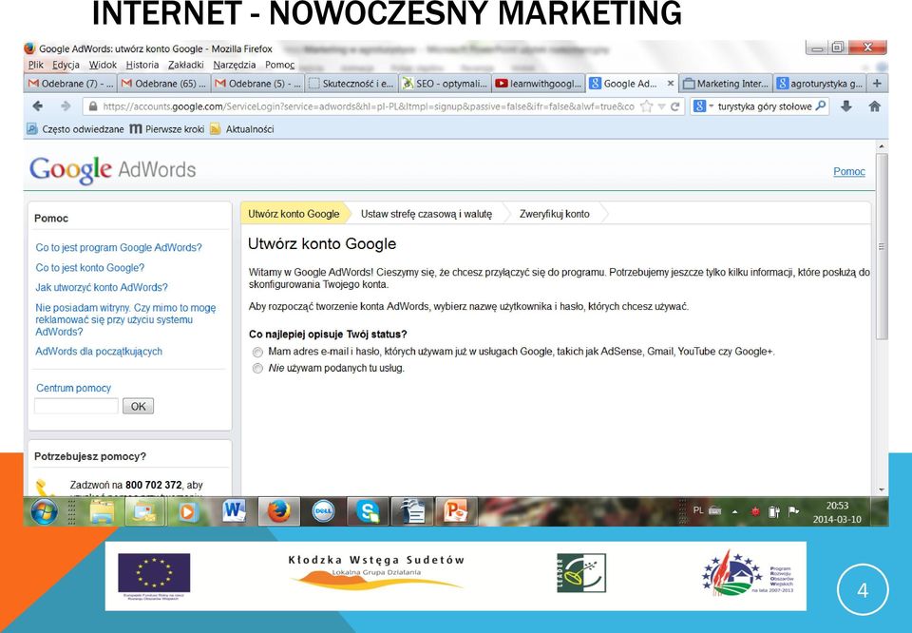Open Skype from the taskbar
This screenshot has height=633, width=912.
coord(369,512)
